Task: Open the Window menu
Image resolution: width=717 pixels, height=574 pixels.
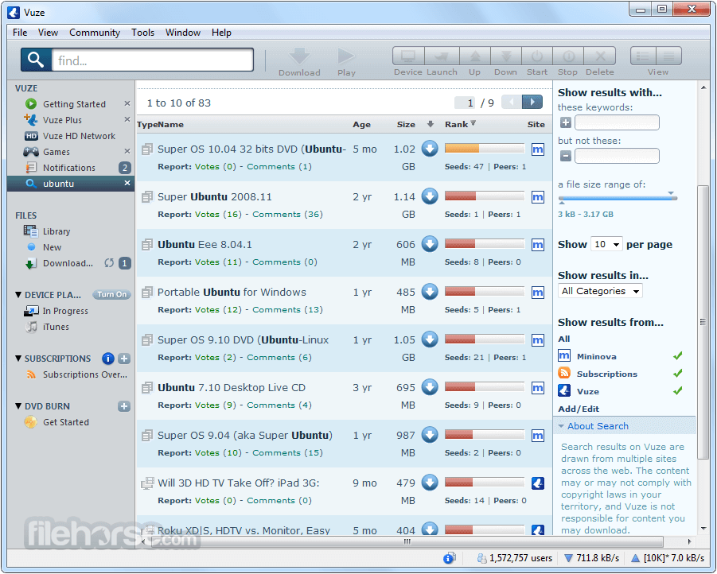Action: (183, 33)
